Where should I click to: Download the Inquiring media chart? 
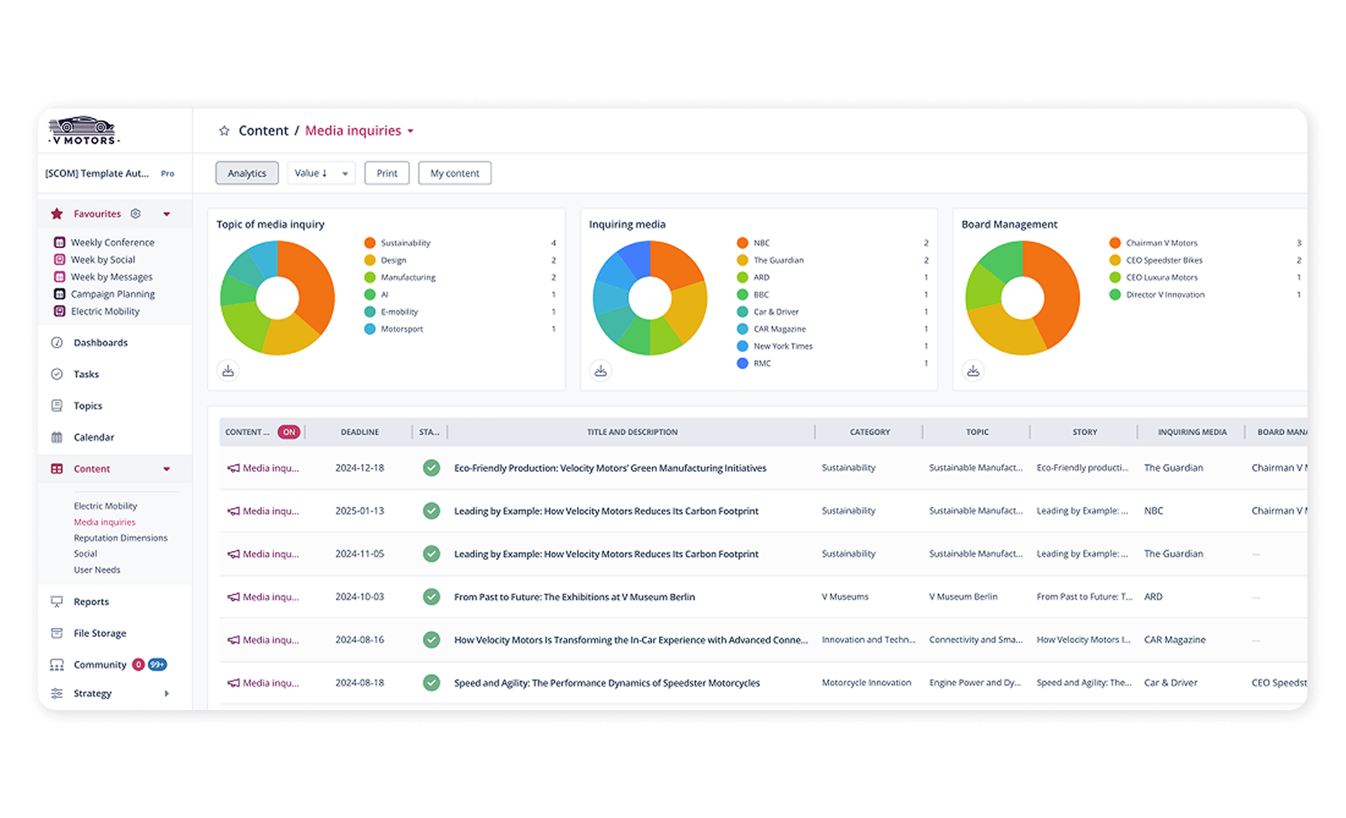click(x=601, y=370)
